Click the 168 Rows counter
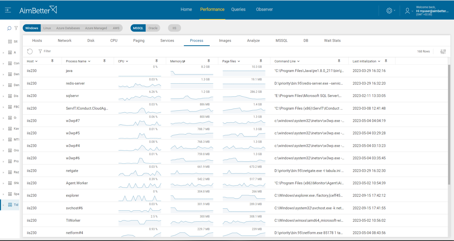454x241 pixels. 423,52
